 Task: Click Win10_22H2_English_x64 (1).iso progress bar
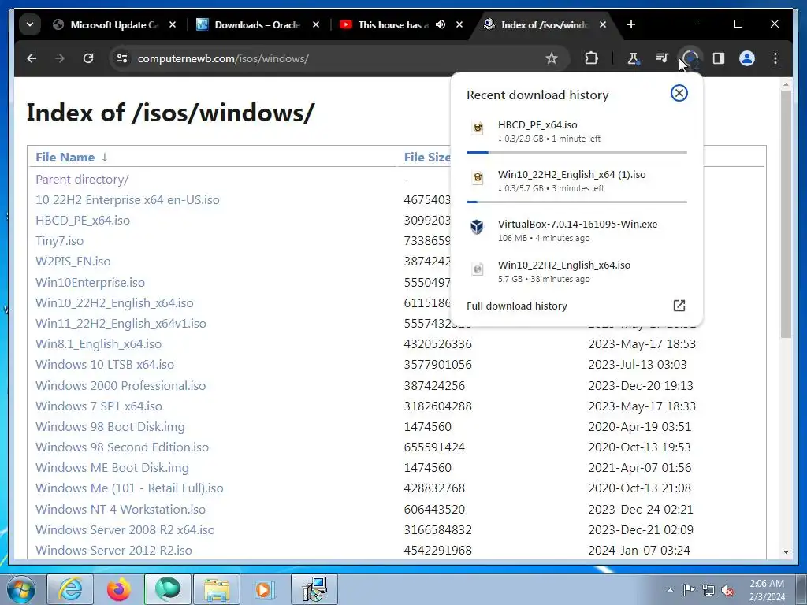click(576, 202)
